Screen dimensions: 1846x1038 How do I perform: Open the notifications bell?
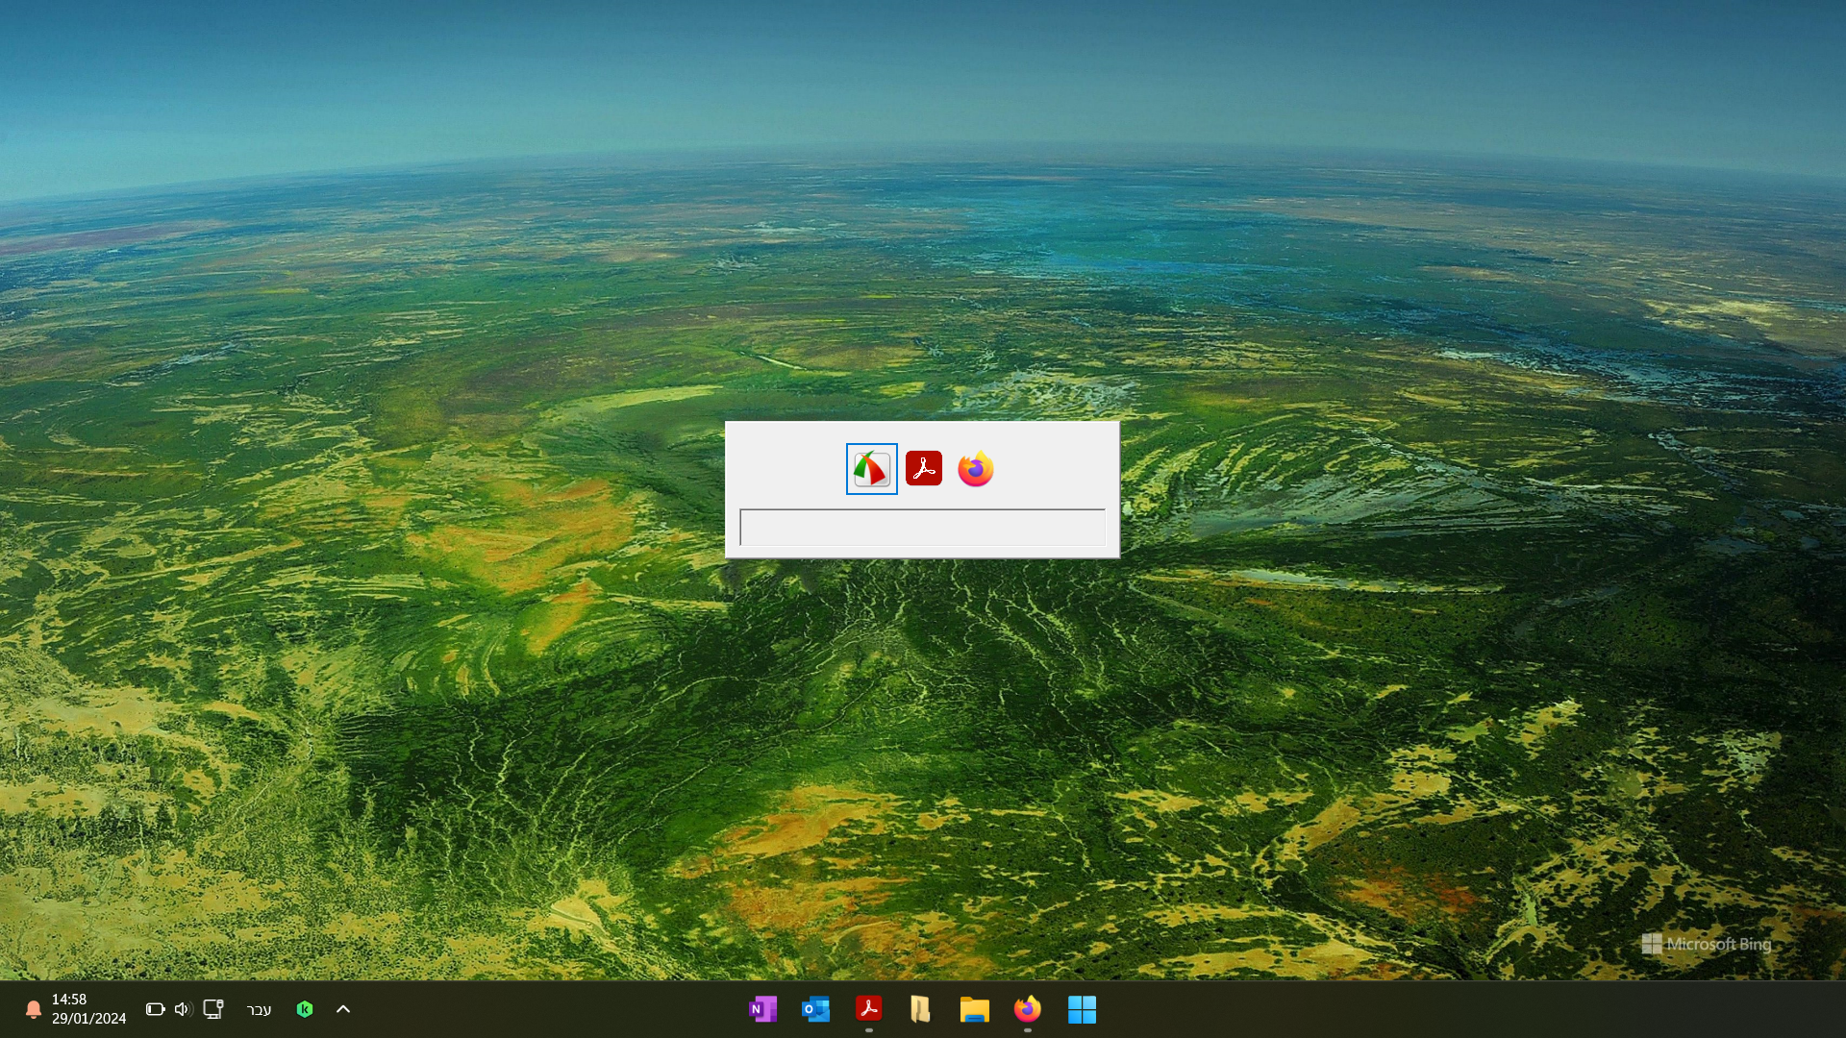33,1009
